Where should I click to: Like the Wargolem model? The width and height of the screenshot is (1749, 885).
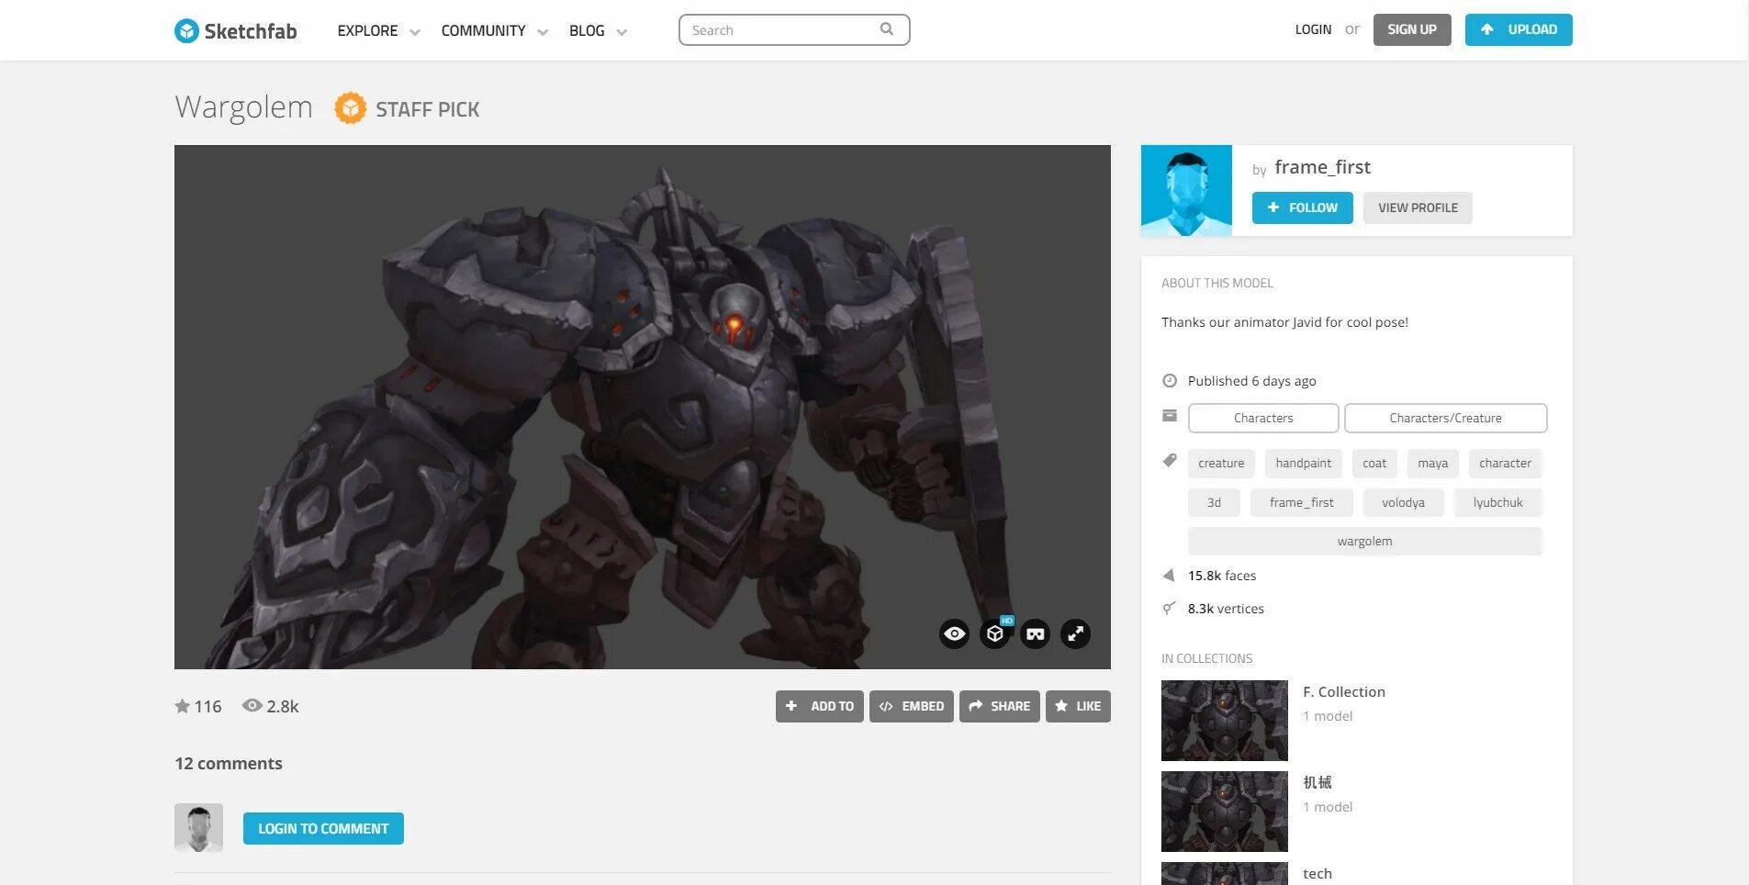1078,706
